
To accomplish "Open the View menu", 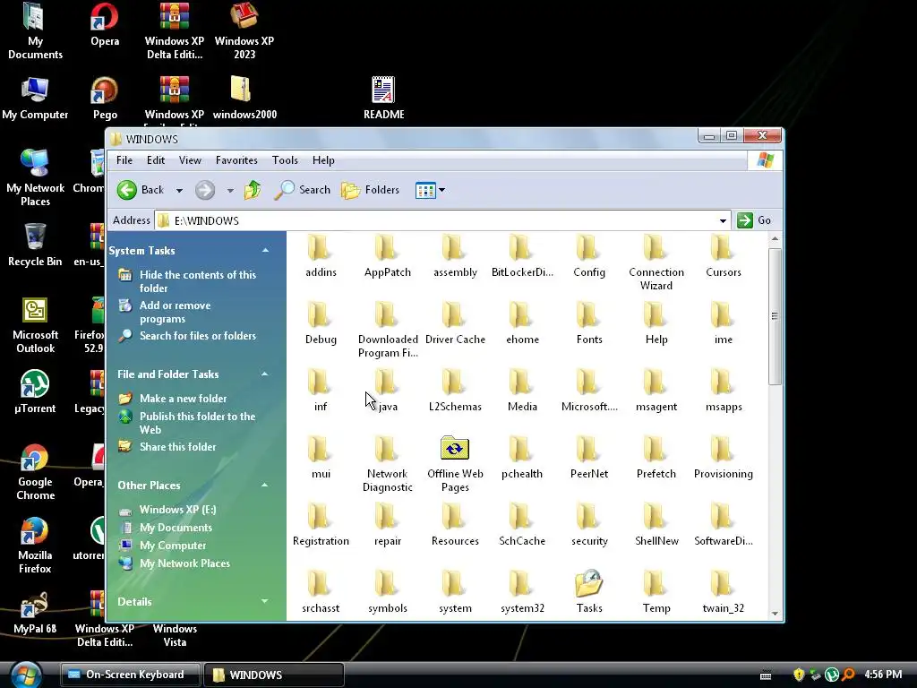I will (x=190, y=160).
